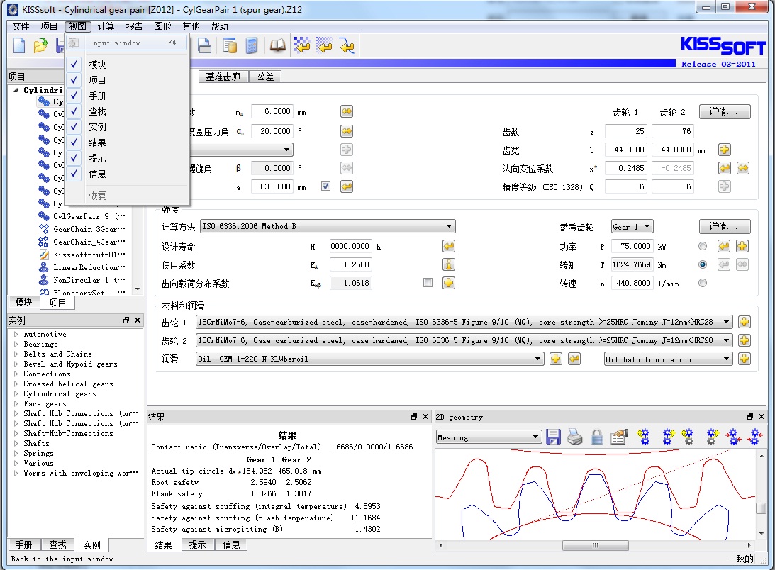
Task: Click the gear 1 teeth number field 25
Action: pyautogui.click(x=626, y=131)
